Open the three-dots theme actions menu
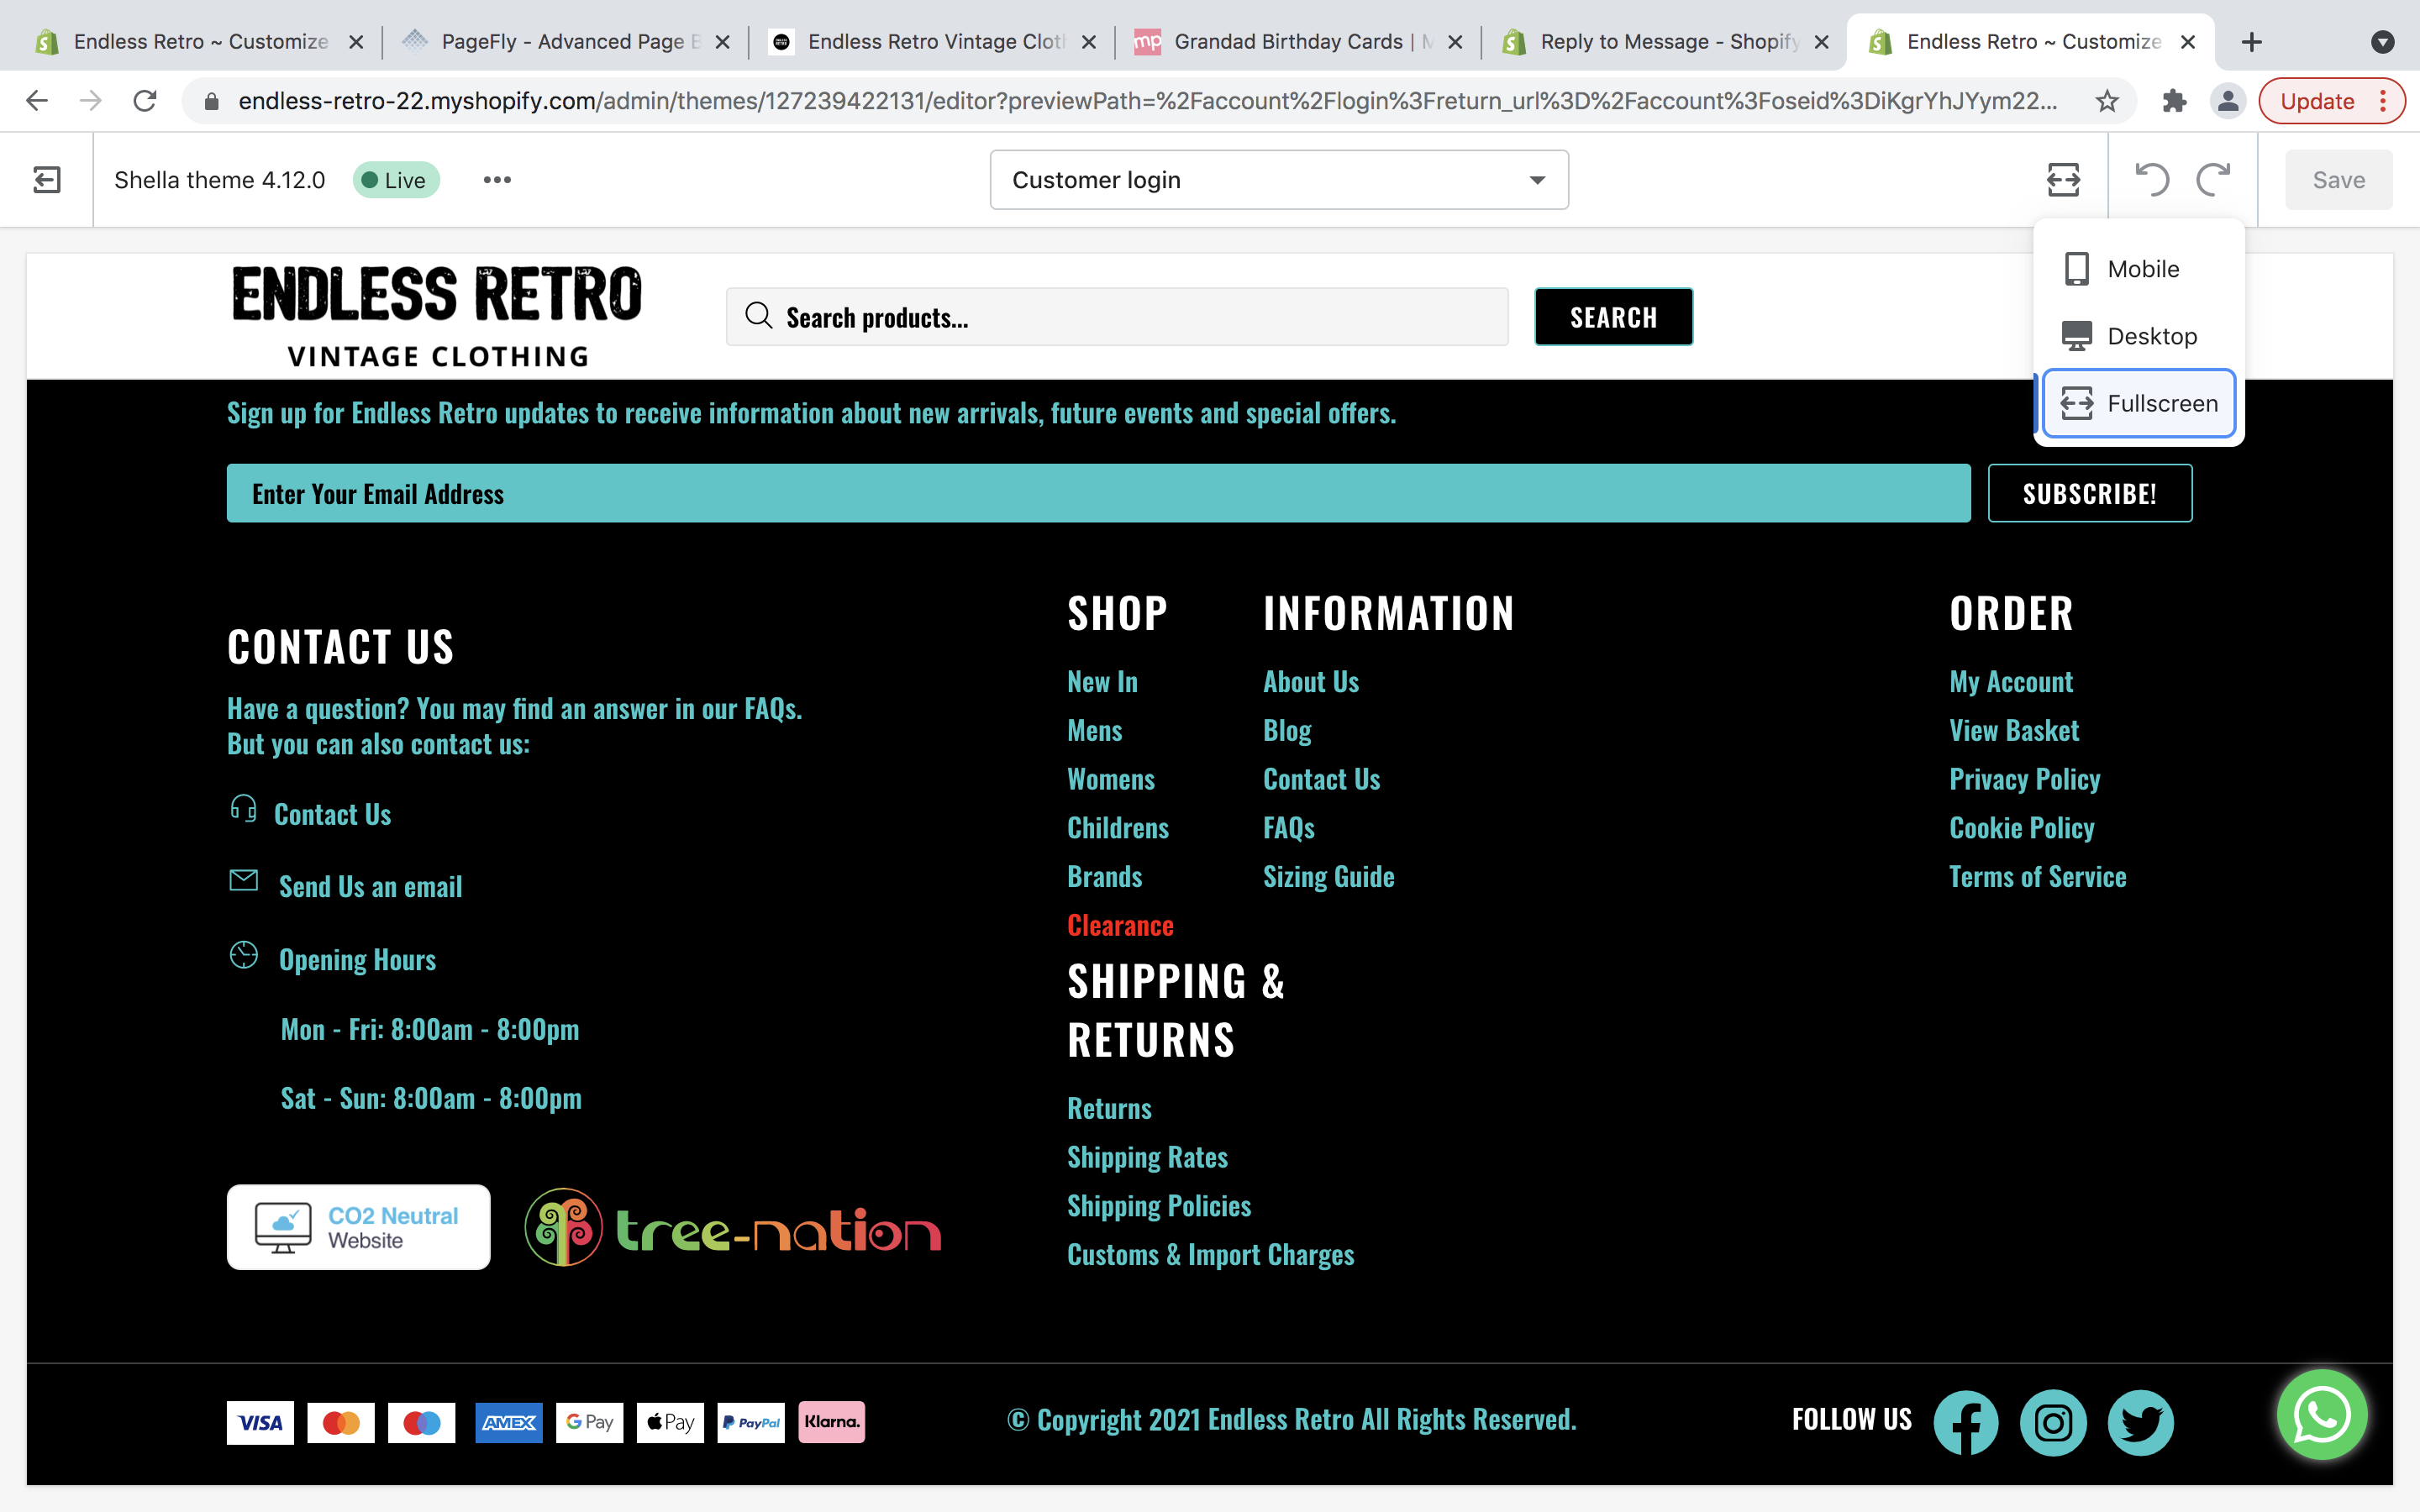 (497, 180)
